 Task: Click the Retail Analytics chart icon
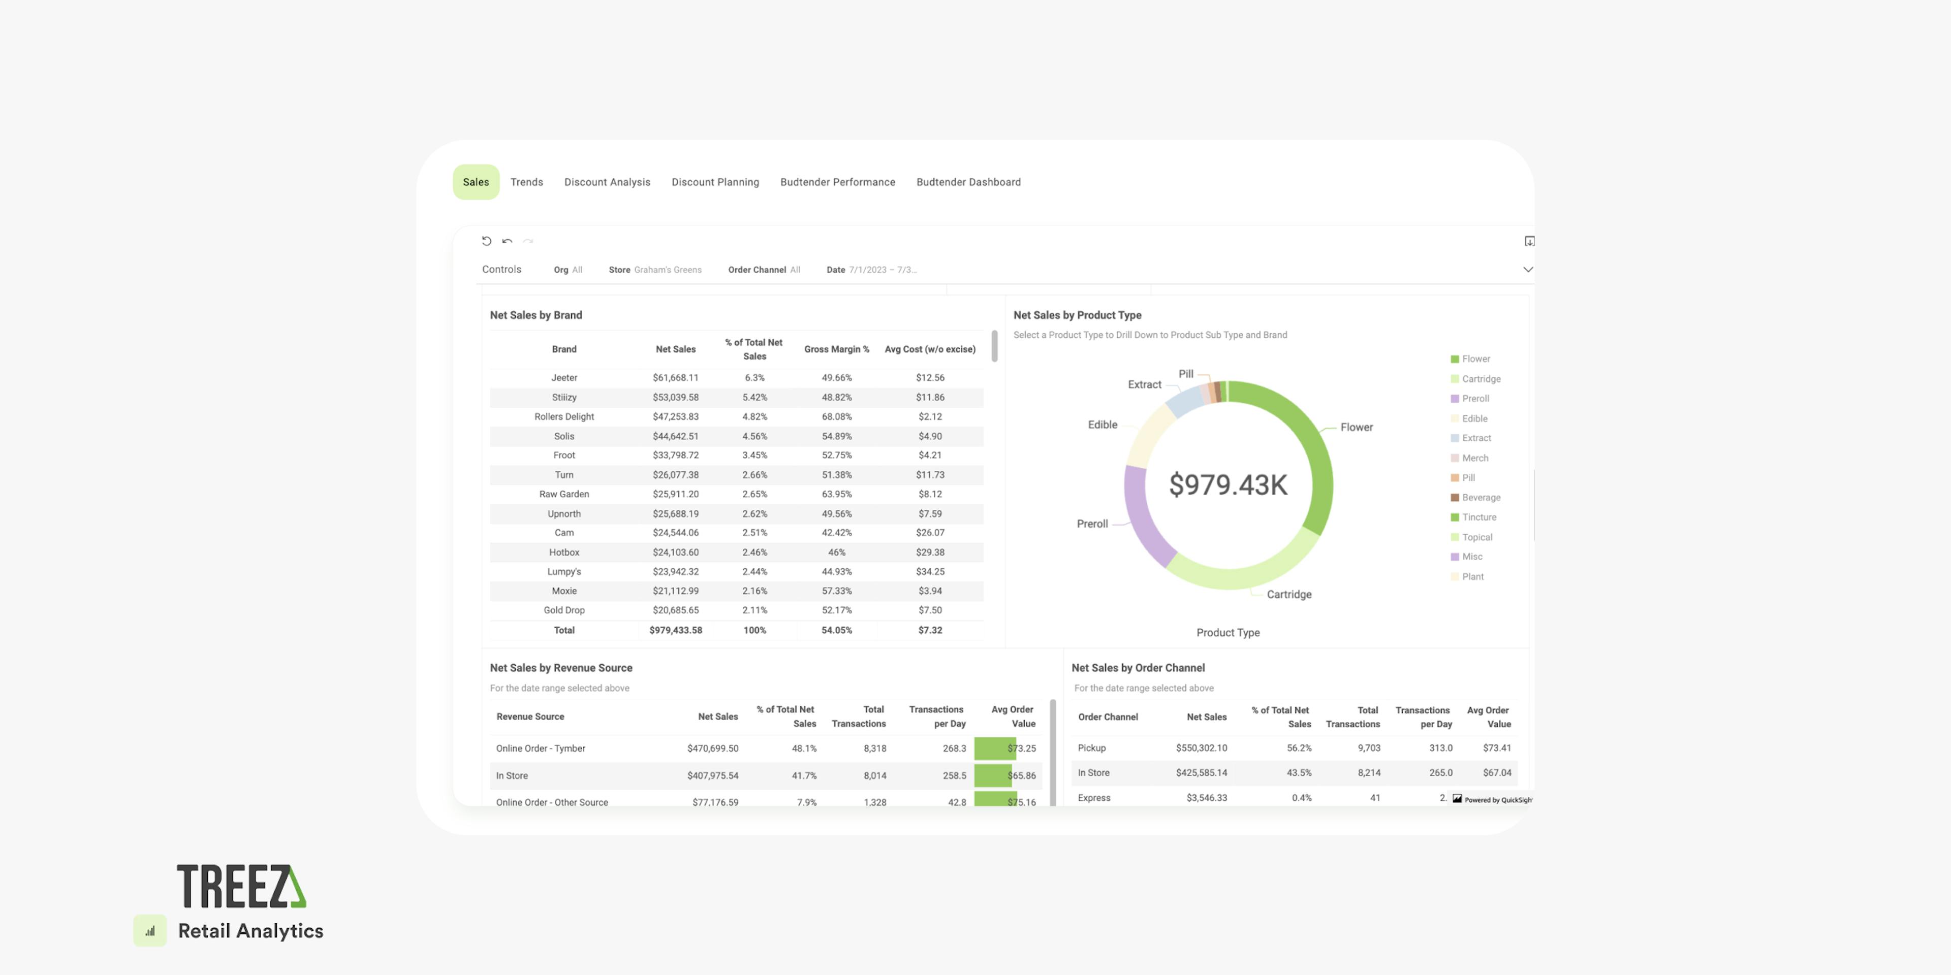coord(150,931)
